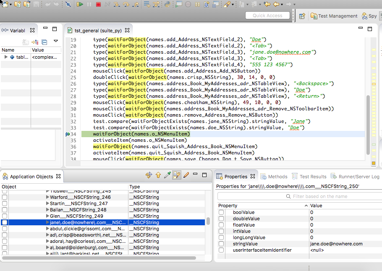Edit the selected object with the pencil icon
Viewport: 382px width, 271px height.
pyautogui.click(x=186, y=175)
